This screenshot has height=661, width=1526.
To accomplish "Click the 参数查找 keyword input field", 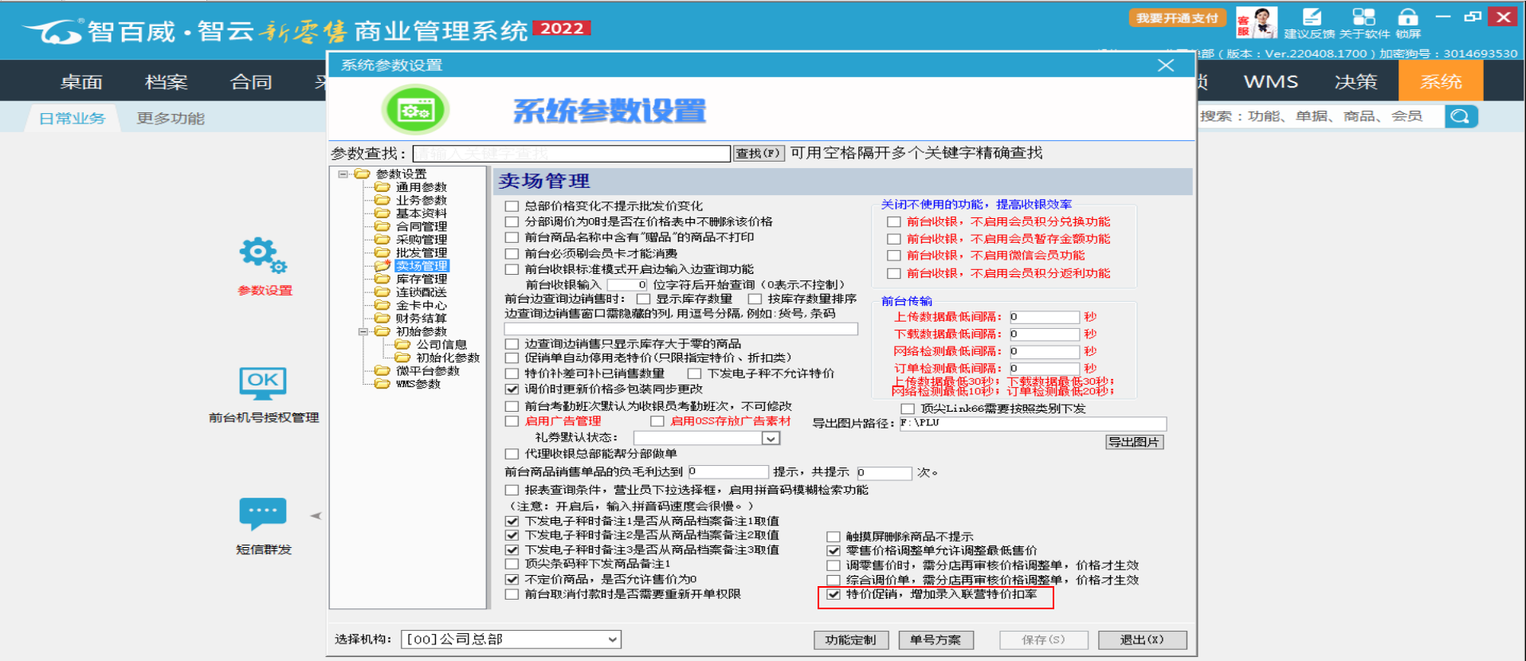I will click(571, 154).
